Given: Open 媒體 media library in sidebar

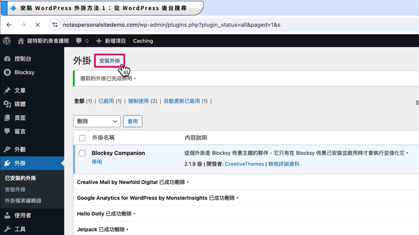Looking at the screenshot, I should tap(20, 104).
